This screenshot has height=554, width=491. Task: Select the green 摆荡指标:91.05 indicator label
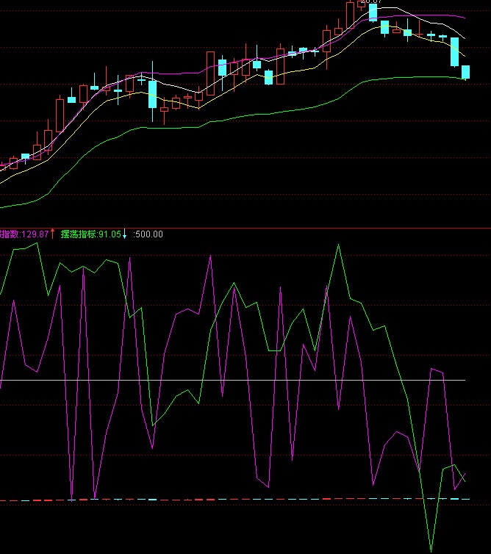click(91, 234)
